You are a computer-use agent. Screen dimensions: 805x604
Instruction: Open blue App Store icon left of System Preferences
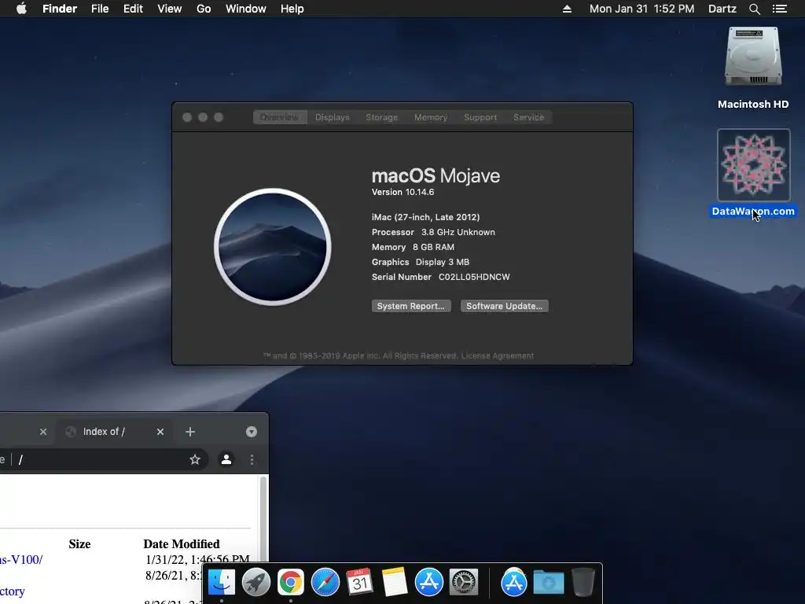(428, 582)
